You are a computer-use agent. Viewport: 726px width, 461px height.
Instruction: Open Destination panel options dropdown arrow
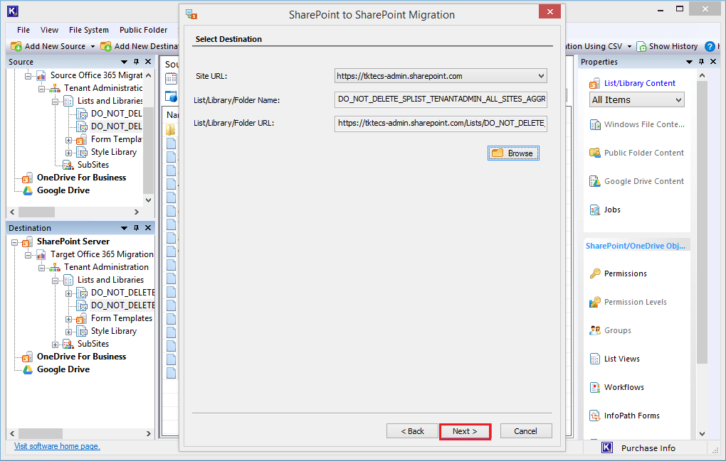124,228
